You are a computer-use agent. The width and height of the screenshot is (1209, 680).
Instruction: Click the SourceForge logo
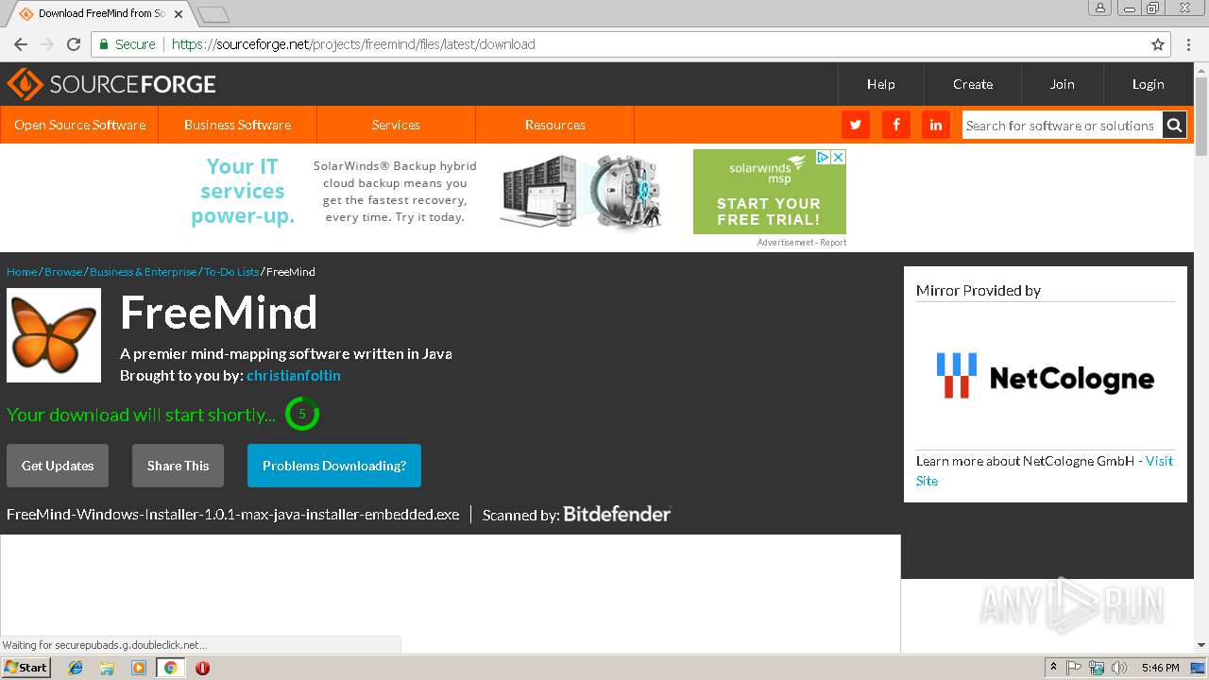click(x=111, y=84)
